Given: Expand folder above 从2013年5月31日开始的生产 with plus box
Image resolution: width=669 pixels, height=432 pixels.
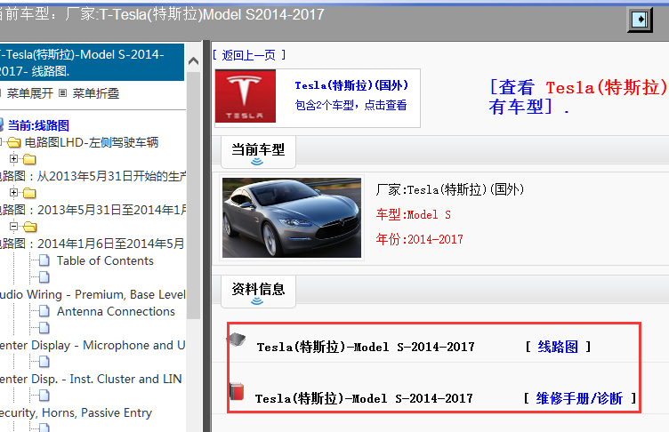Looking at the screenshot, I should [13, 158].
